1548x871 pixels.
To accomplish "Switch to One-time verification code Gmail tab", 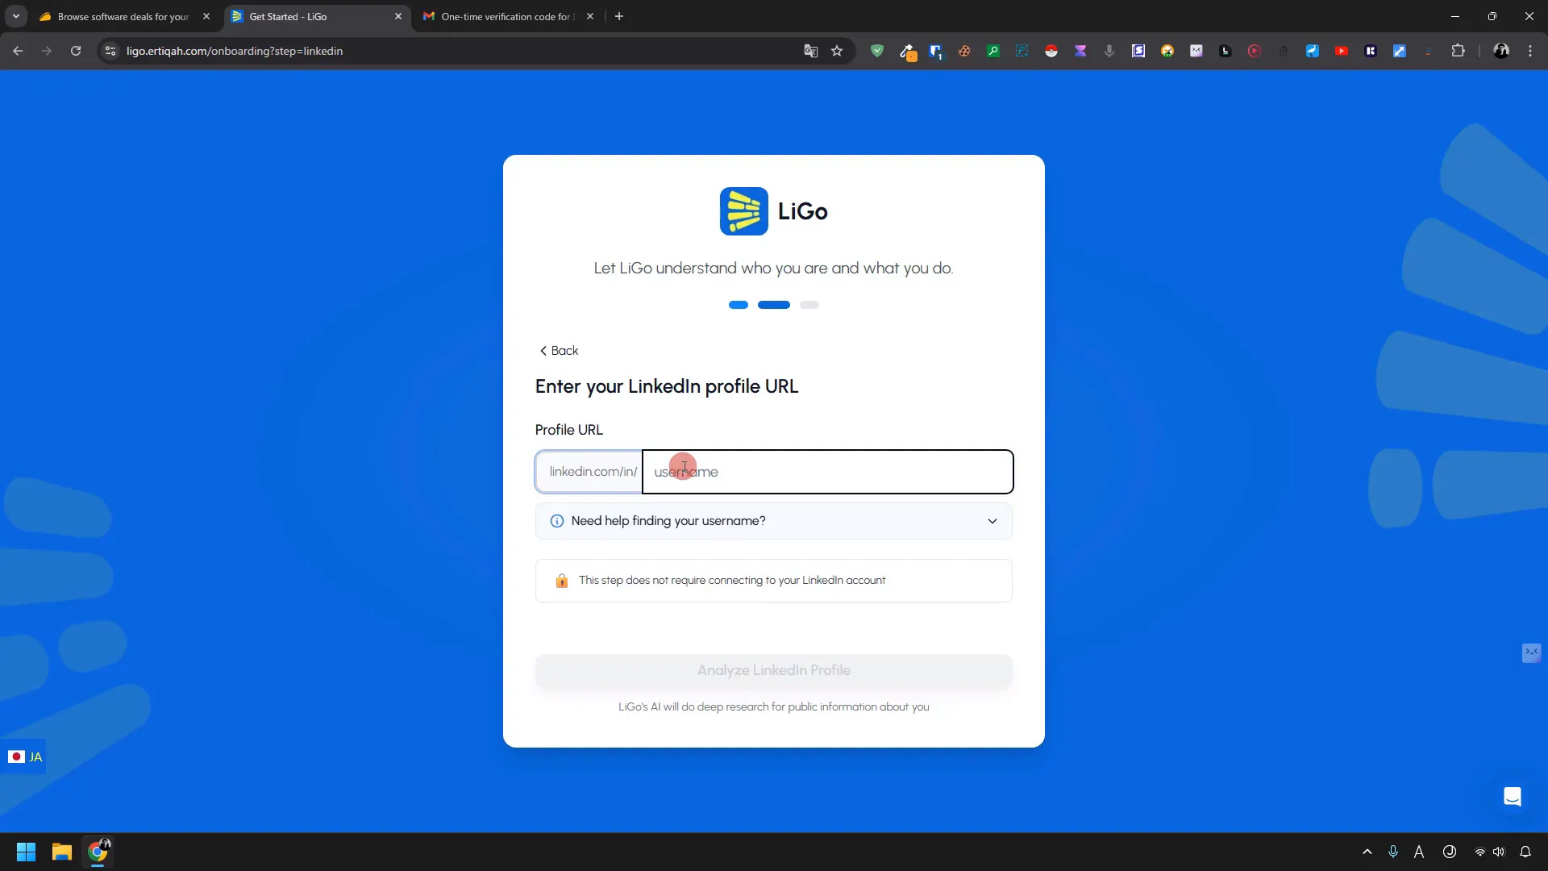I will click(506, 16).
